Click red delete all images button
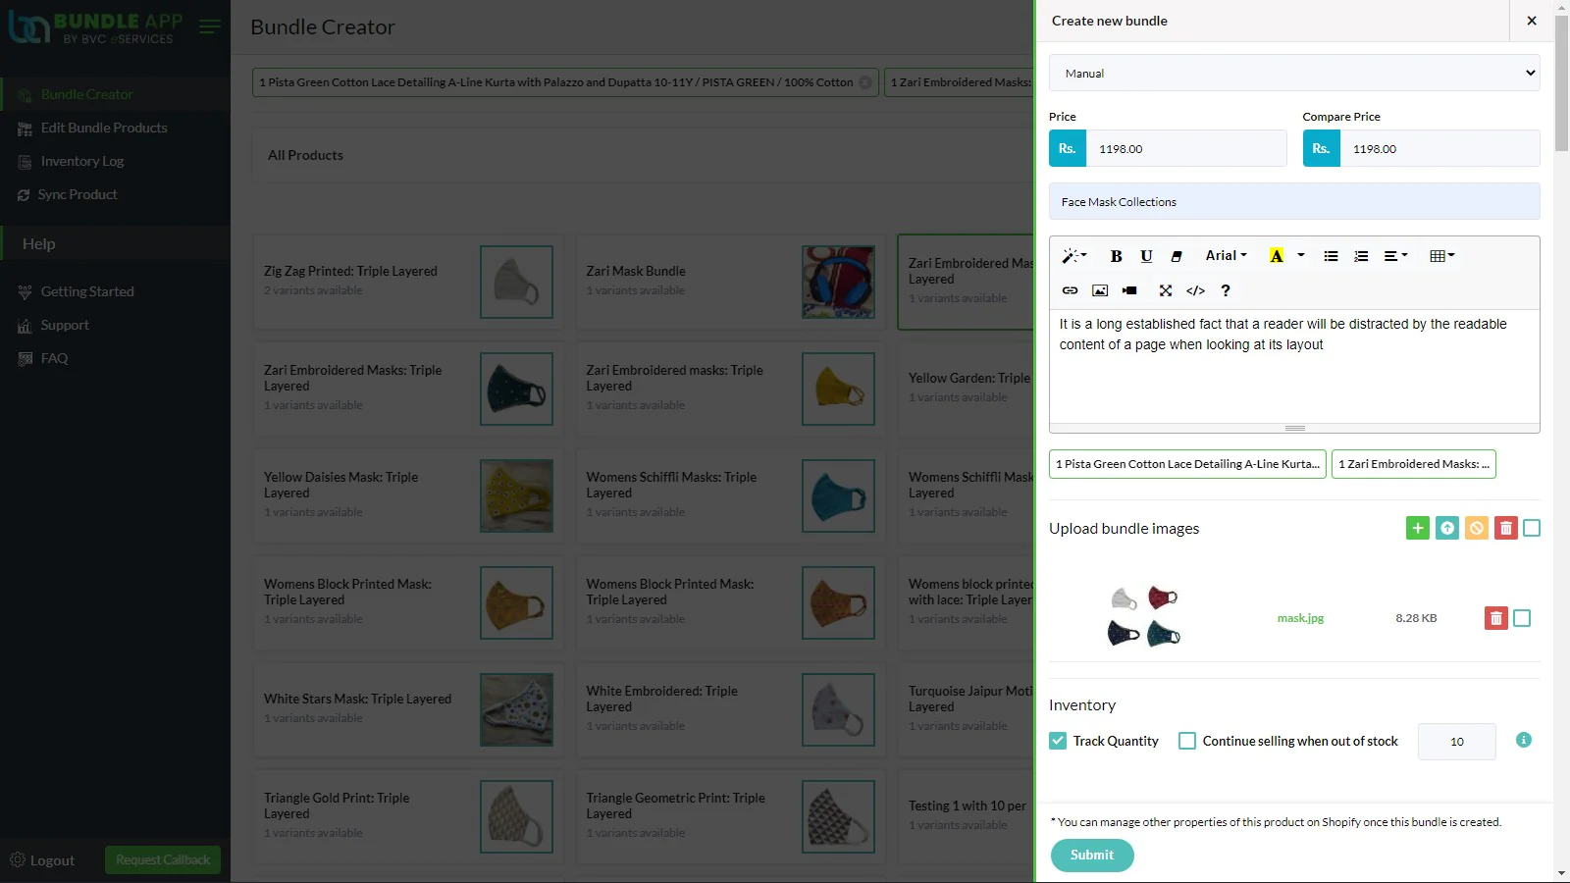Screen dimensions: 1570x883 pyautogui.click(x=1506, y=529)
